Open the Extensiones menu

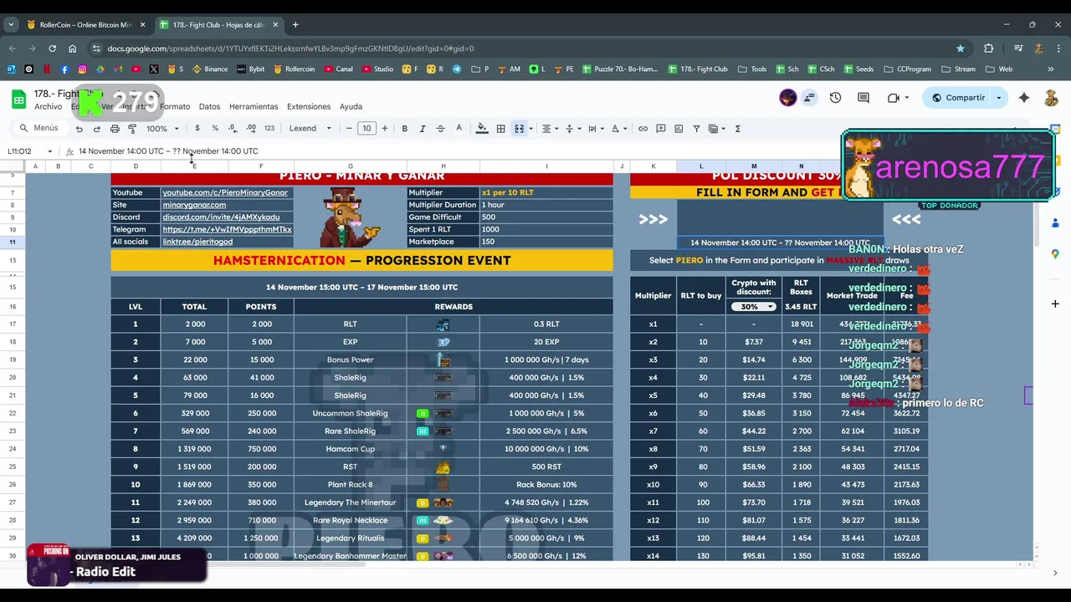[309, 107]
